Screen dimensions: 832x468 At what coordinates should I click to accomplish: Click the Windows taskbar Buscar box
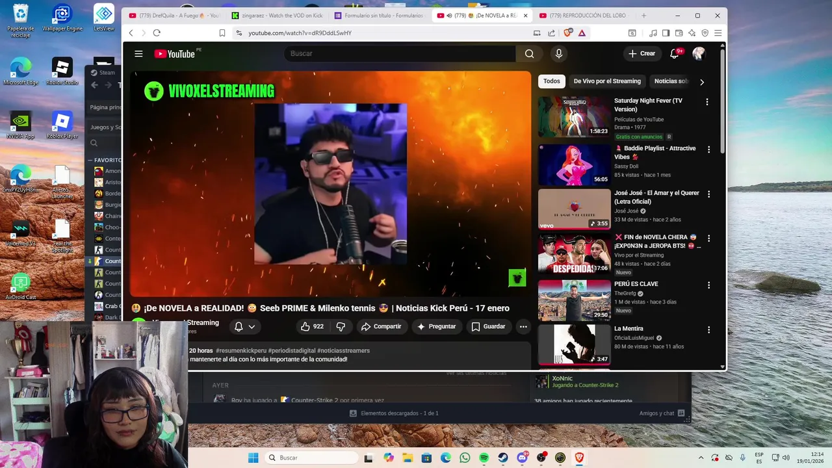[x=311, y=458]
